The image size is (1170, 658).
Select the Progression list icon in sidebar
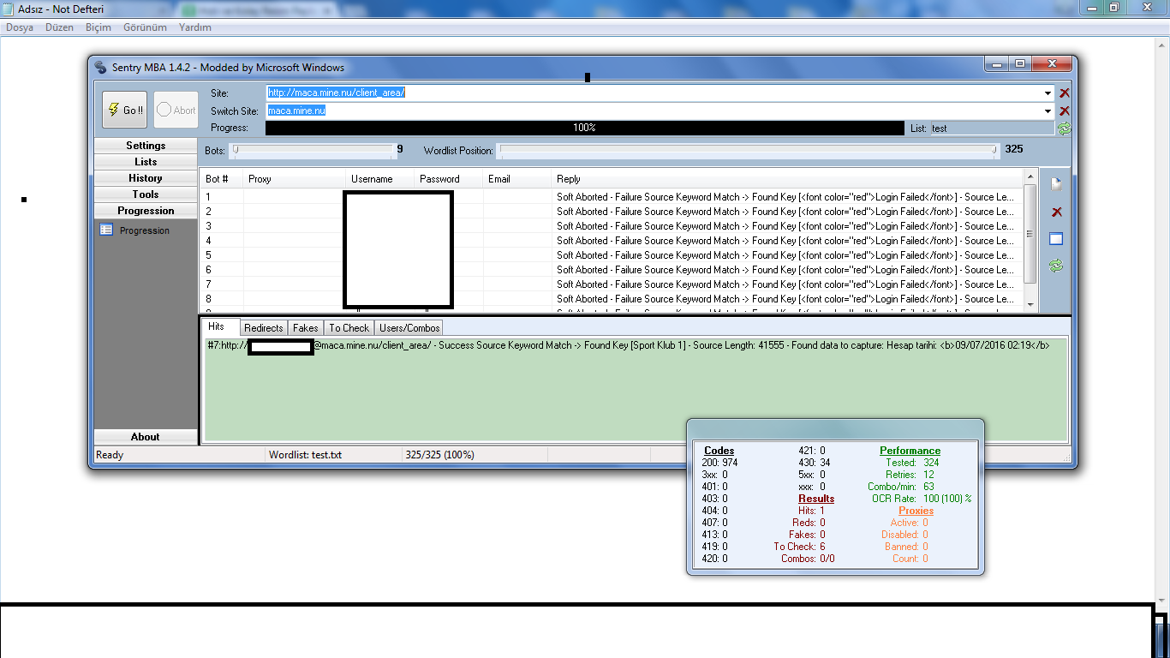click(106, 230)
